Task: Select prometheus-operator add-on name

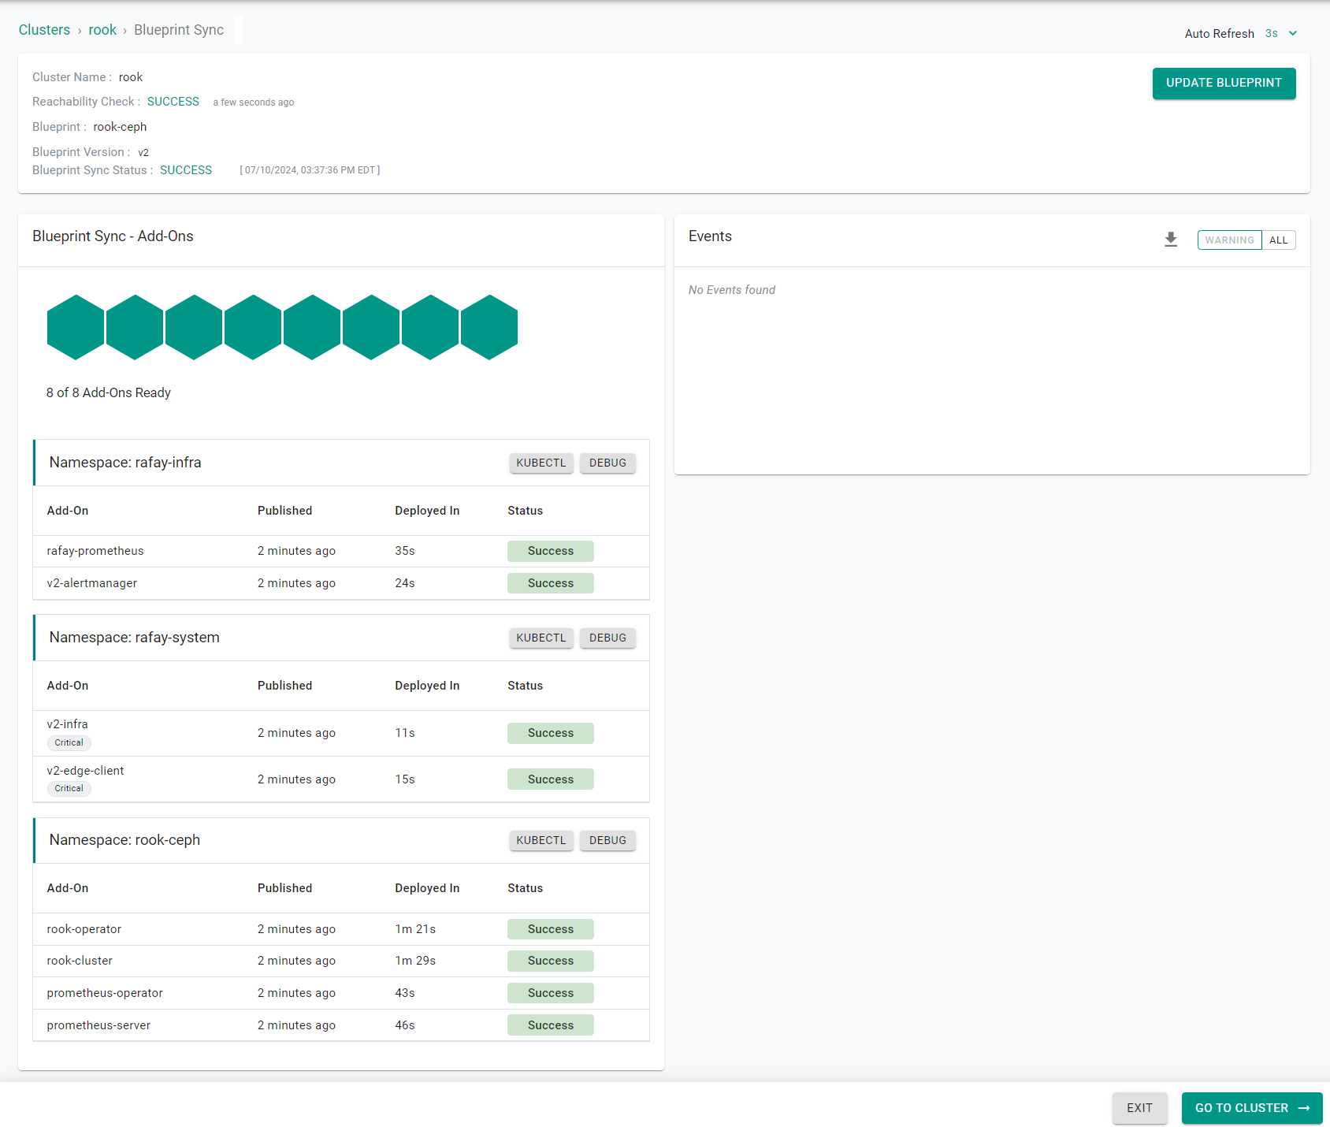Action: point(105,993)
